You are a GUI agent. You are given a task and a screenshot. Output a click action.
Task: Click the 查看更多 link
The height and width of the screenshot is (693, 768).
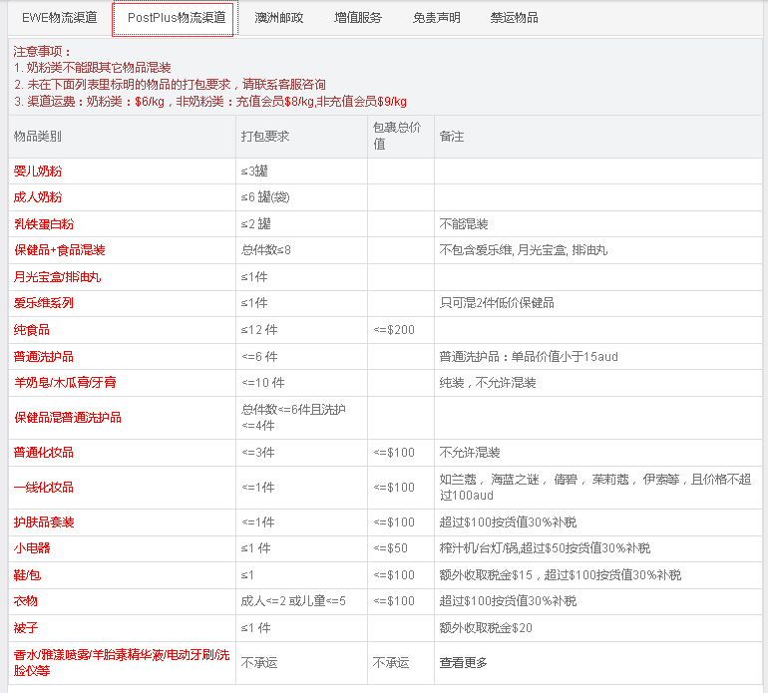[x=465, y=662]
